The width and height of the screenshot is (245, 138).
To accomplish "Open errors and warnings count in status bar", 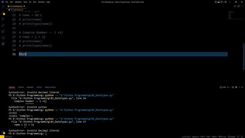I will point(9,136).
